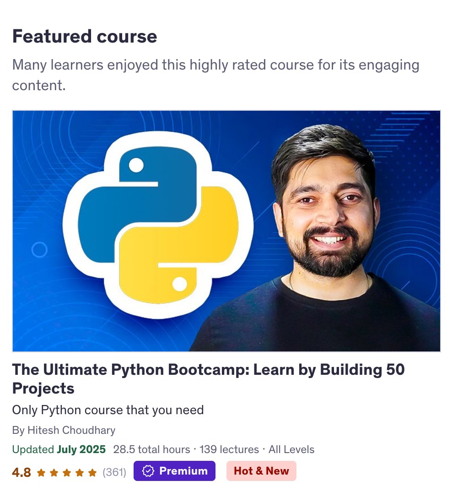The width and height of the screenshot is (463, 486).
Task: Click '28.5 total hours' text
Action: click(151, 449)
